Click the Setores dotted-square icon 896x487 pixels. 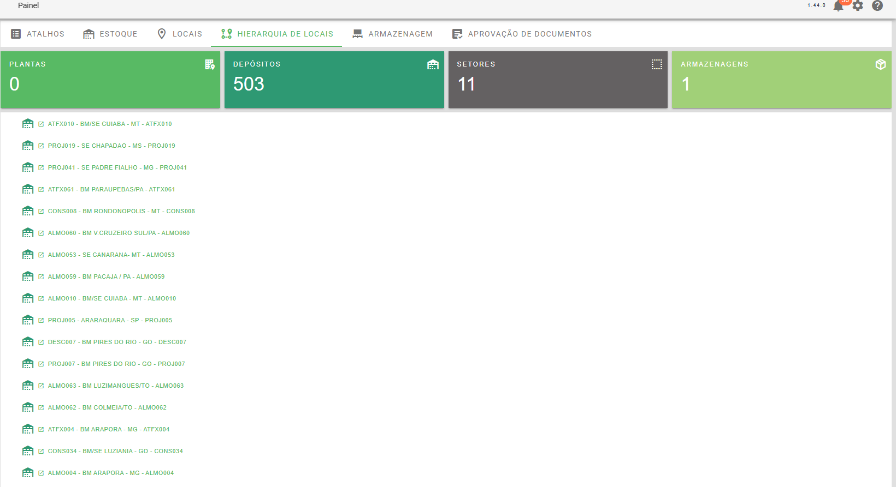[x=657, y=64]
